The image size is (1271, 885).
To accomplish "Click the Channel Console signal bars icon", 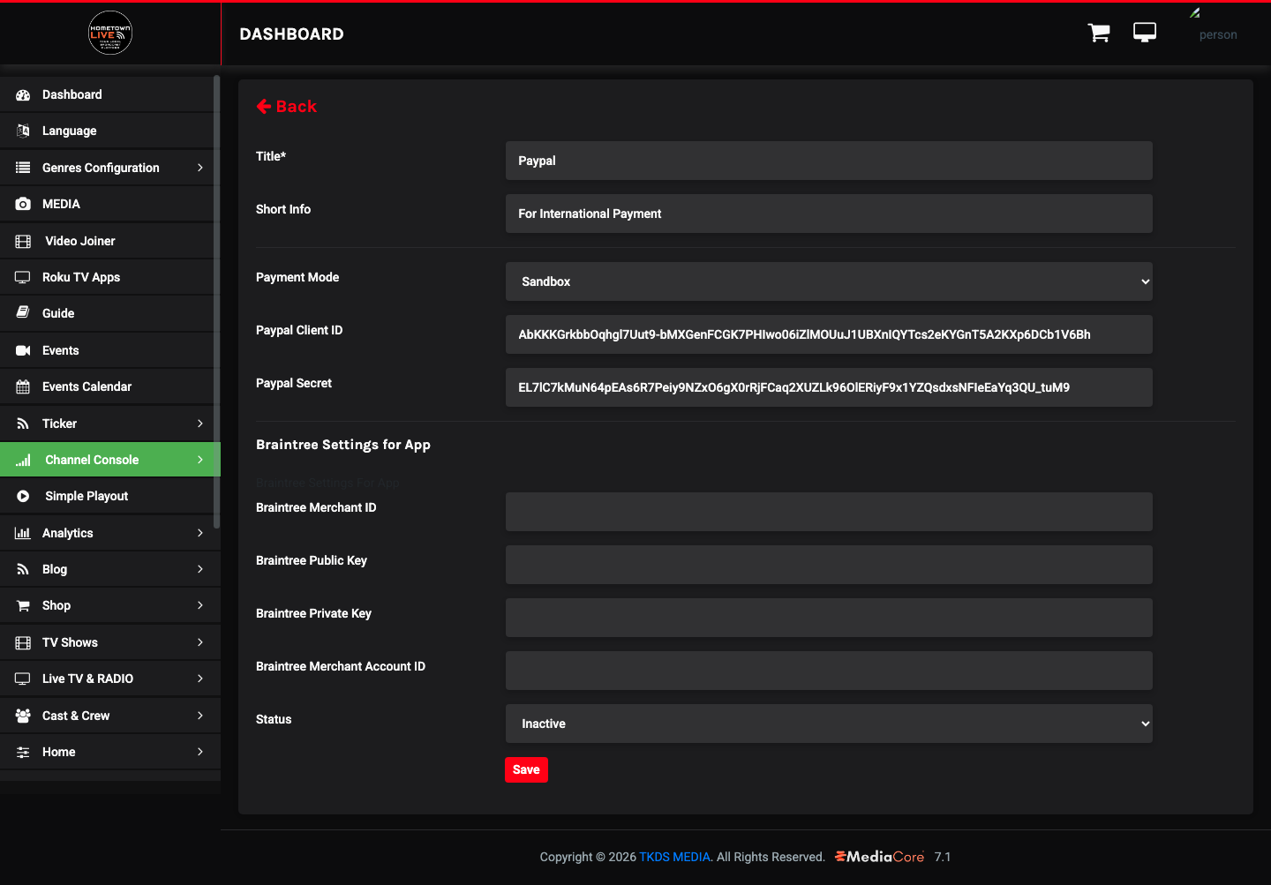I will click(23, 460).
